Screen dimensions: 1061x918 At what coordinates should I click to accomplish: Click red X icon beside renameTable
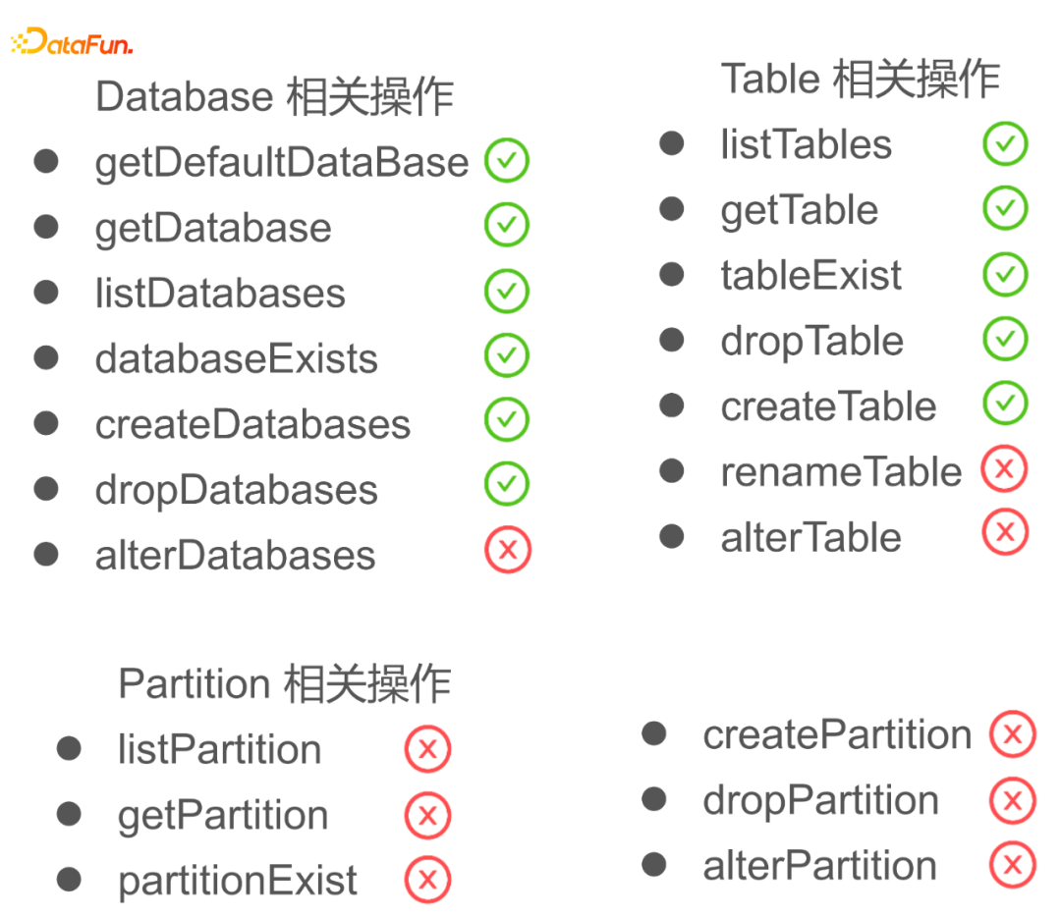(1005, 470)
